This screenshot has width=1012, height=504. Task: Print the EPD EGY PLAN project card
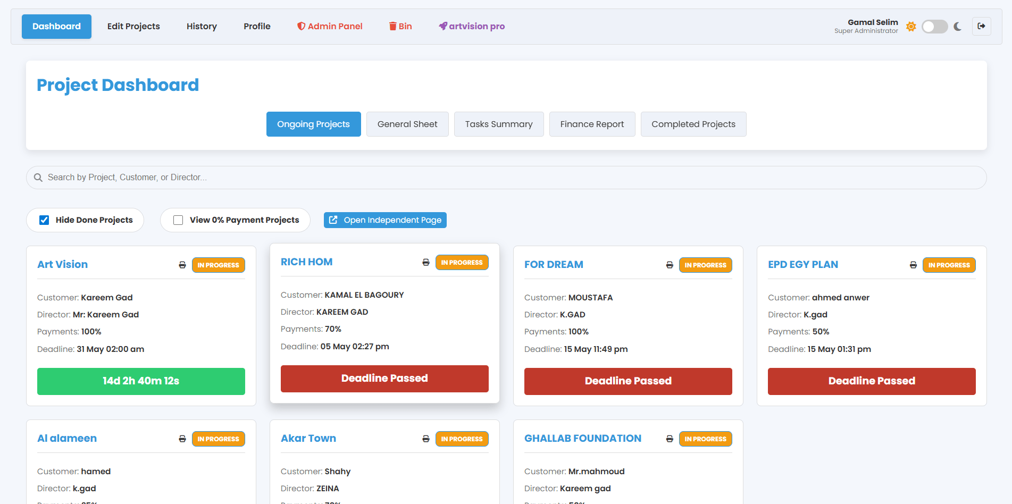913,265
